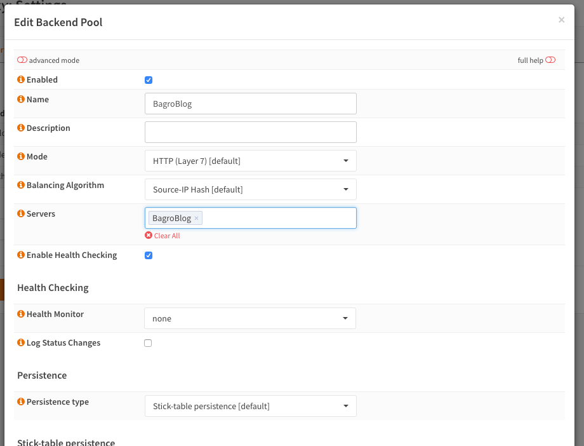The height and width of the screenshot is (446, 584).
Task: Click the info icon beside Name
Action: pos(21,100)
